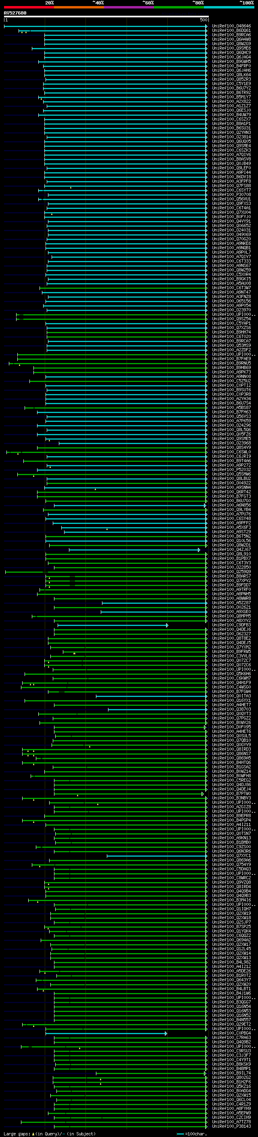Click the white query sequence ruler bar
Screen dimensions: 258x1137
(x=106, y=17)
